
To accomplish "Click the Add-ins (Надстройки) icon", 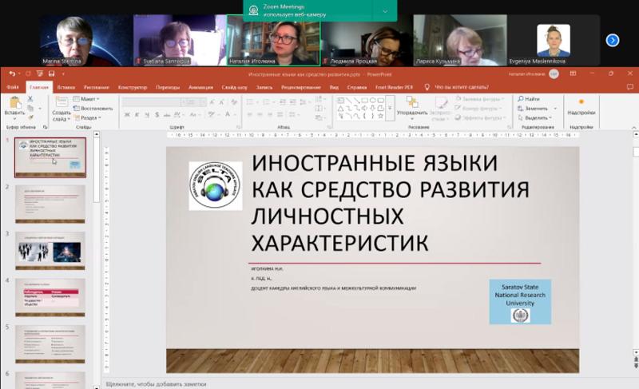I will [x=581, y=106].
